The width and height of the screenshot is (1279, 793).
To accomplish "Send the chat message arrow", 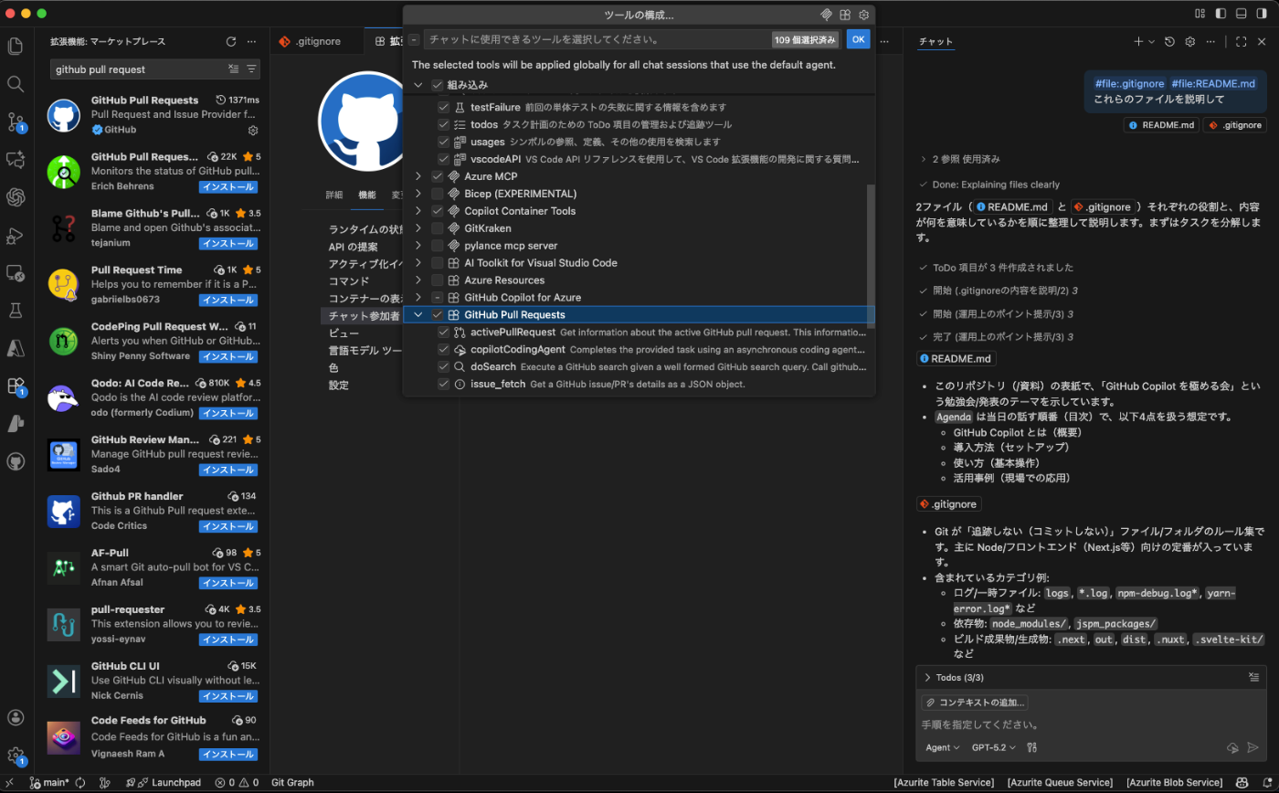I will pos(1253,747).
